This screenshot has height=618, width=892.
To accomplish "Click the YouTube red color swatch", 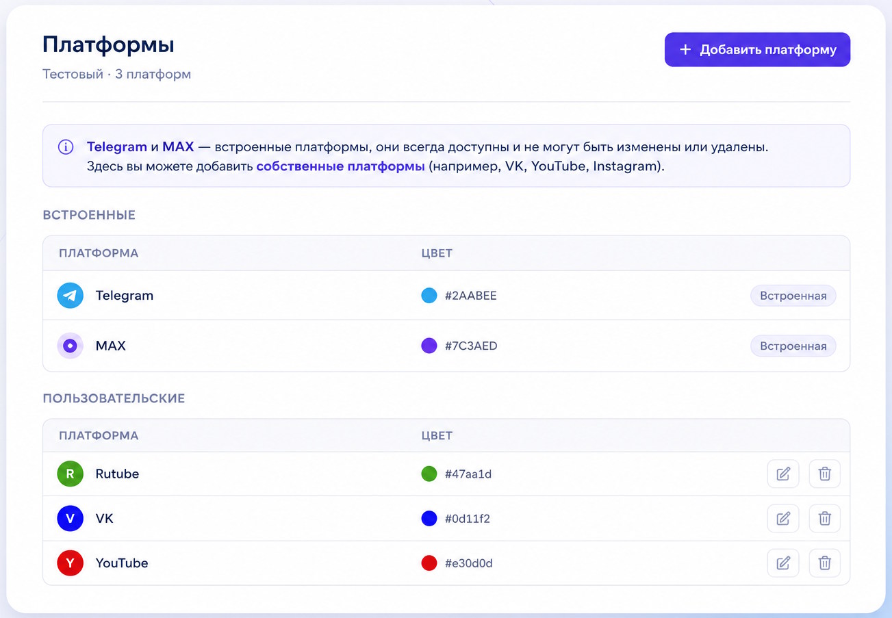I will (x=429, y=563).
